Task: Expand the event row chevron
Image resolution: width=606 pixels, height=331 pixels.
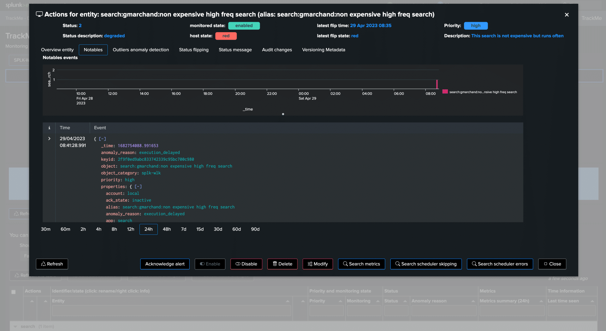Action: pyautogui.click(x=49, y=139)
